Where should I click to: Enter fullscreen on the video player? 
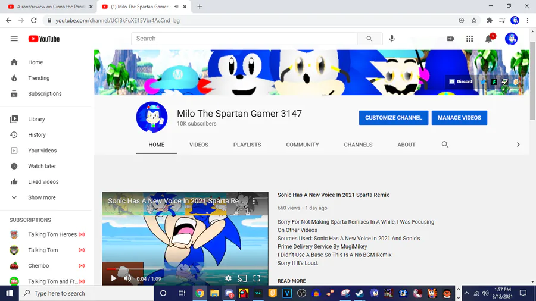[x=257, y=279]
